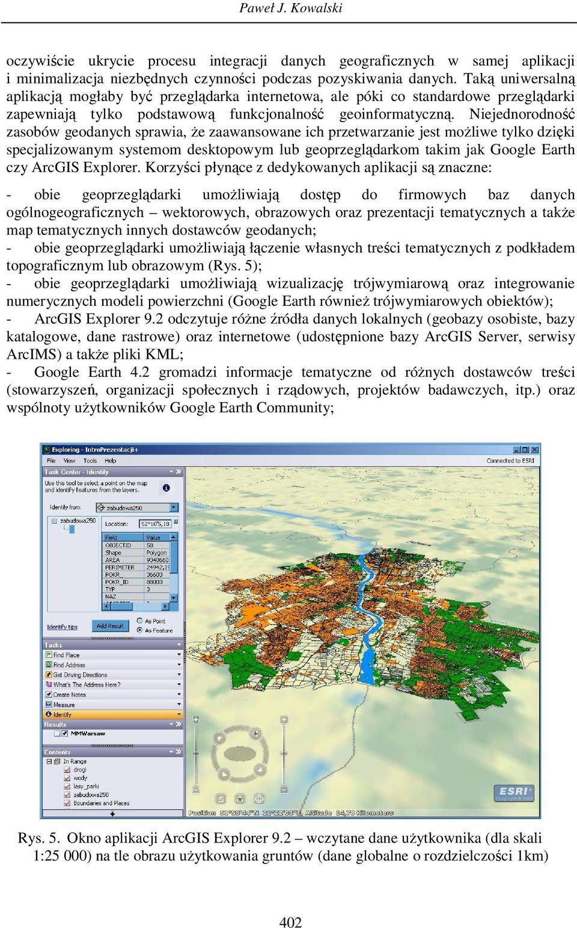Viewport: 577px width, 928px height.
Task: Click the Identify info icon in Task Center
Action: pos(166,487)
